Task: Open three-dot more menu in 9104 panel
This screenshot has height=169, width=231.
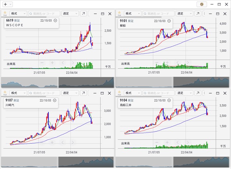Action: click(x=204, y=93)
